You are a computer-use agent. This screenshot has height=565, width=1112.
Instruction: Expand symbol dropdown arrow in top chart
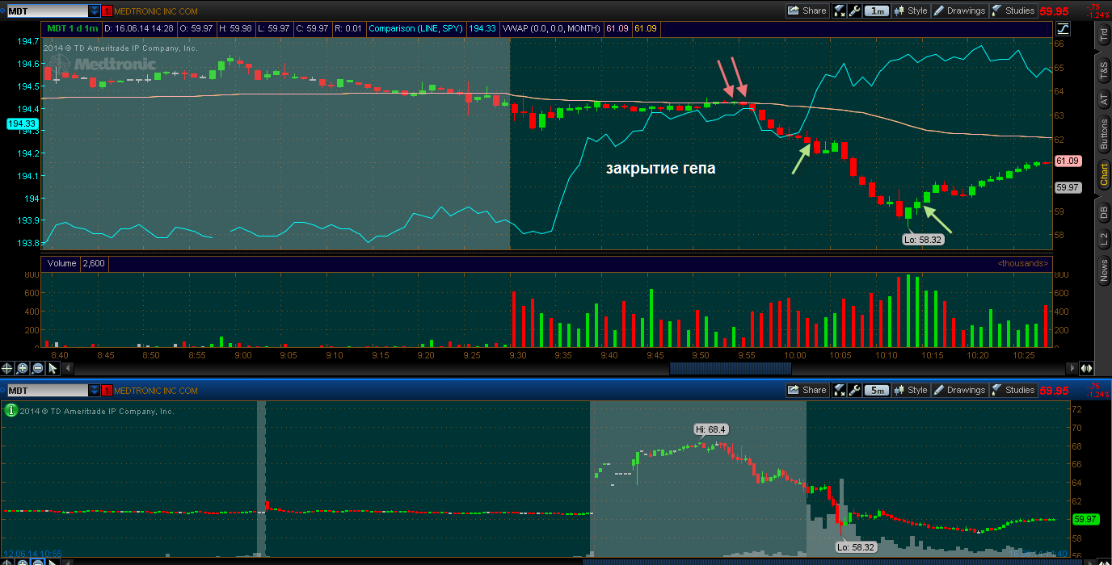coord(95,11)
